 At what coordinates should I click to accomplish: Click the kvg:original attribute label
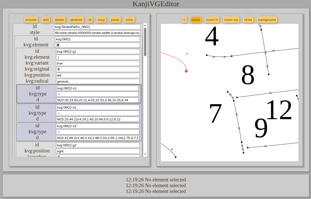point(37,69)
